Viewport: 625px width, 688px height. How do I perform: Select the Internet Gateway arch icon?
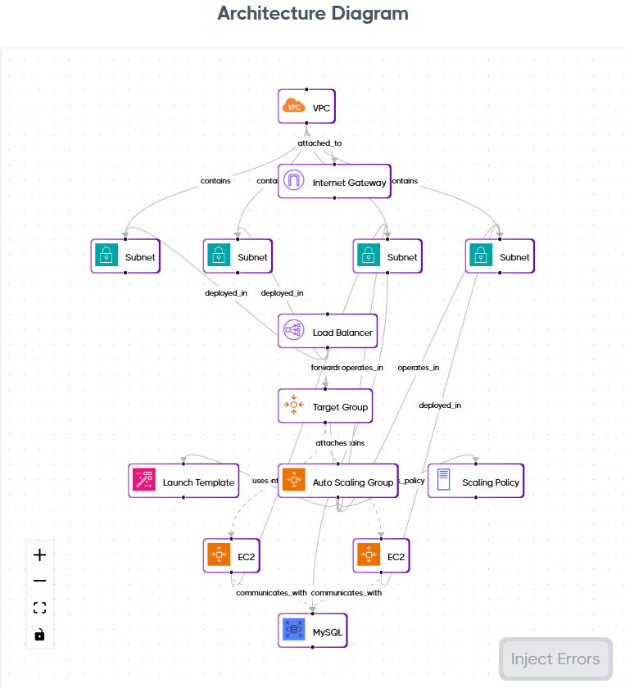[294, 182]
